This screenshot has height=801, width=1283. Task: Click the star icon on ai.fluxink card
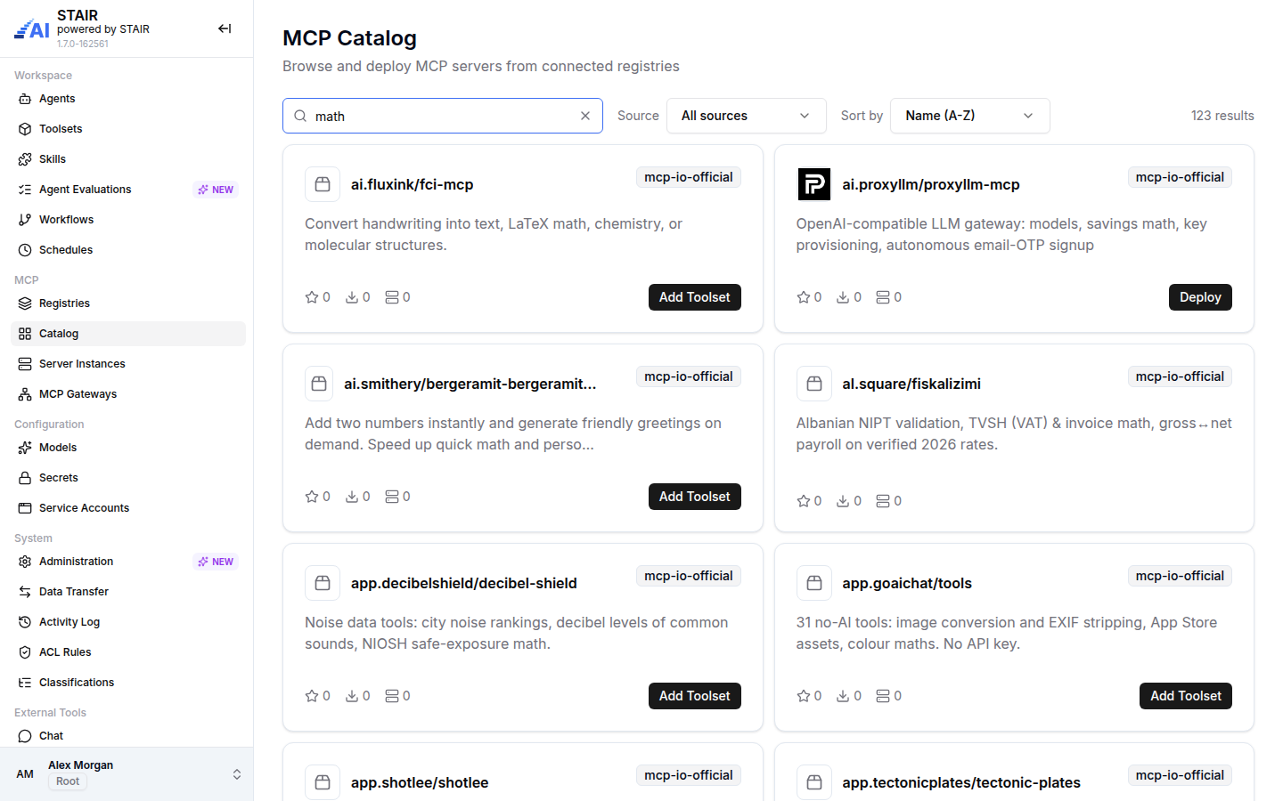312,297
